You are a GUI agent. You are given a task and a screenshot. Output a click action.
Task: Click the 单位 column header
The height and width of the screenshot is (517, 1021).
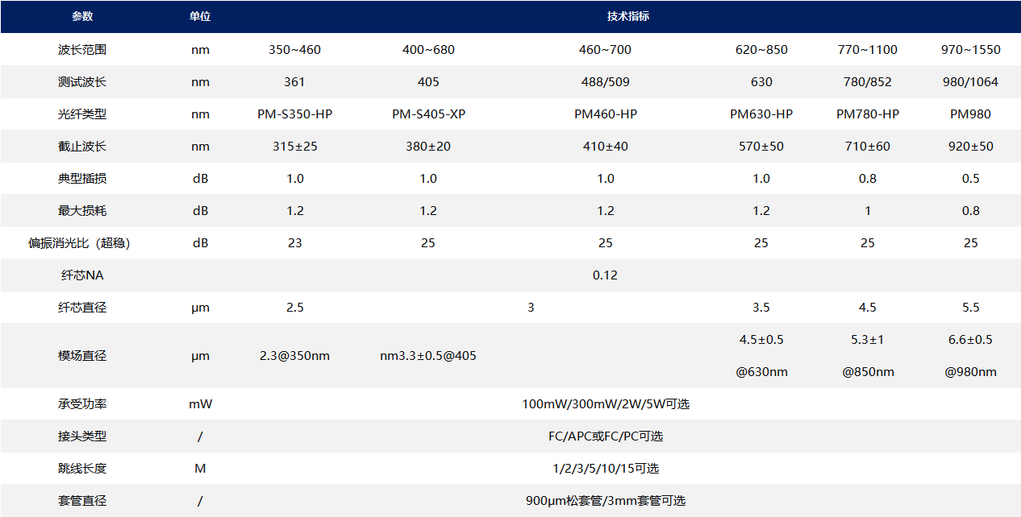pos(199,17)
